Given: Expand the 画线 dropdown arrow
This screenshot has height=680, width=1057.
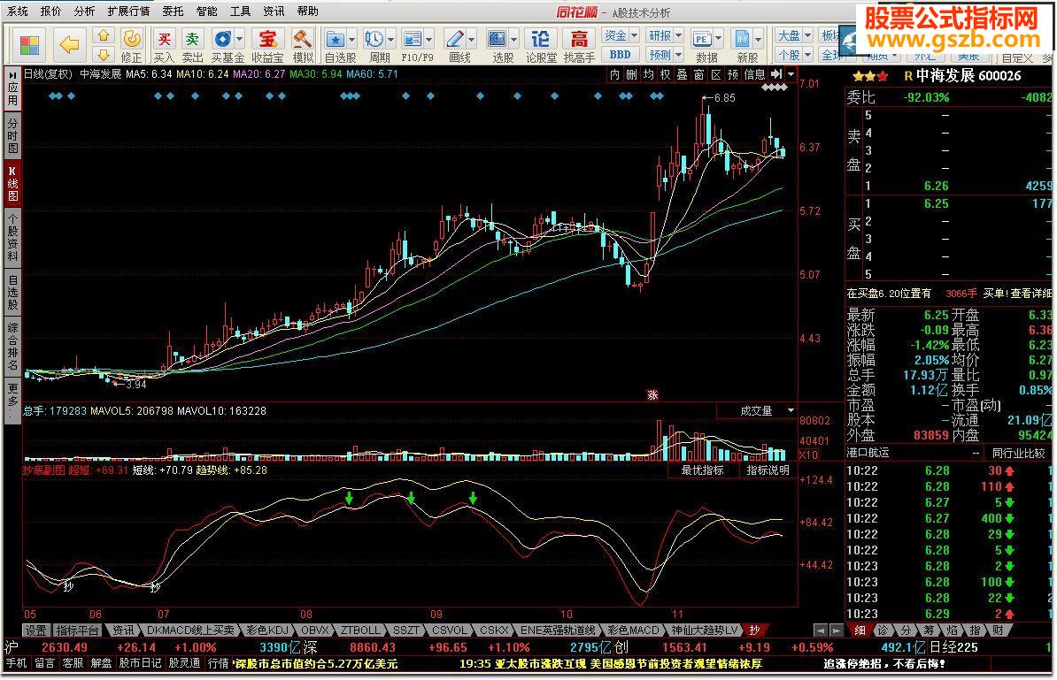Looking at the screenshot, I should [471, 39].
